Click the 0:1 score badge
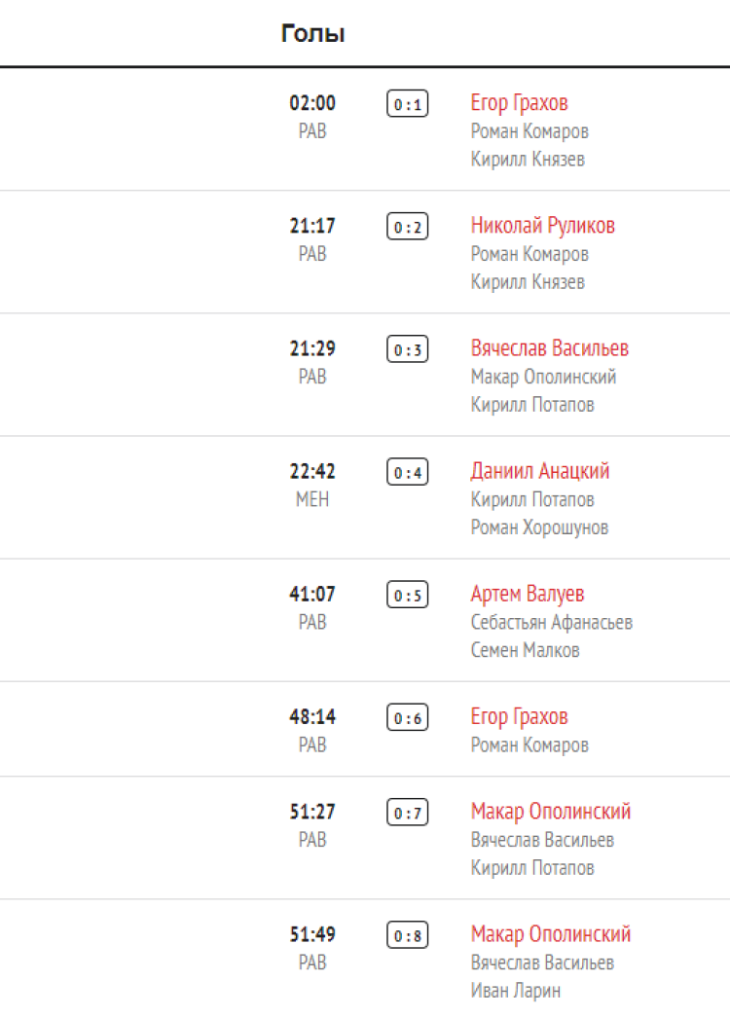Image resolution: width=730 pixels, height=1017 pixels. pos(408,104)
